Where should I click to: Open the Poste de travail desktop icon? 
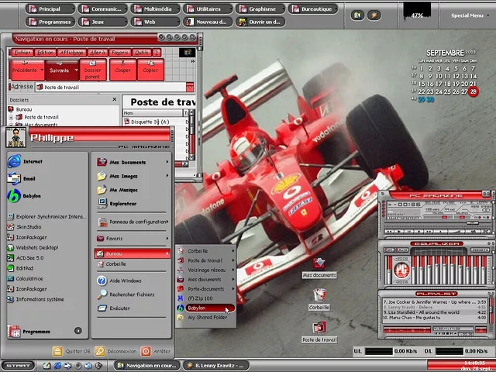[x=319, y=329]
